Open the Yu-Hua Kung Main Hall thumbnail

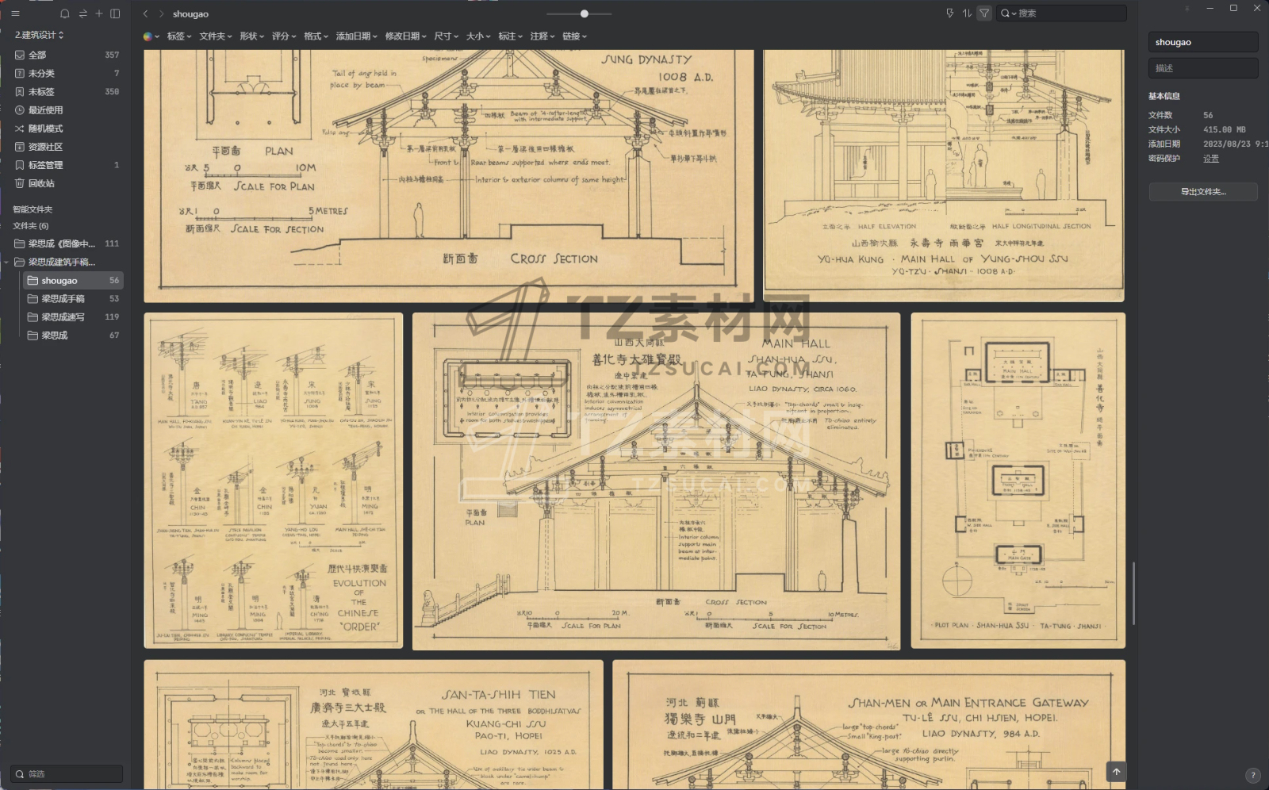coord(944,176)
